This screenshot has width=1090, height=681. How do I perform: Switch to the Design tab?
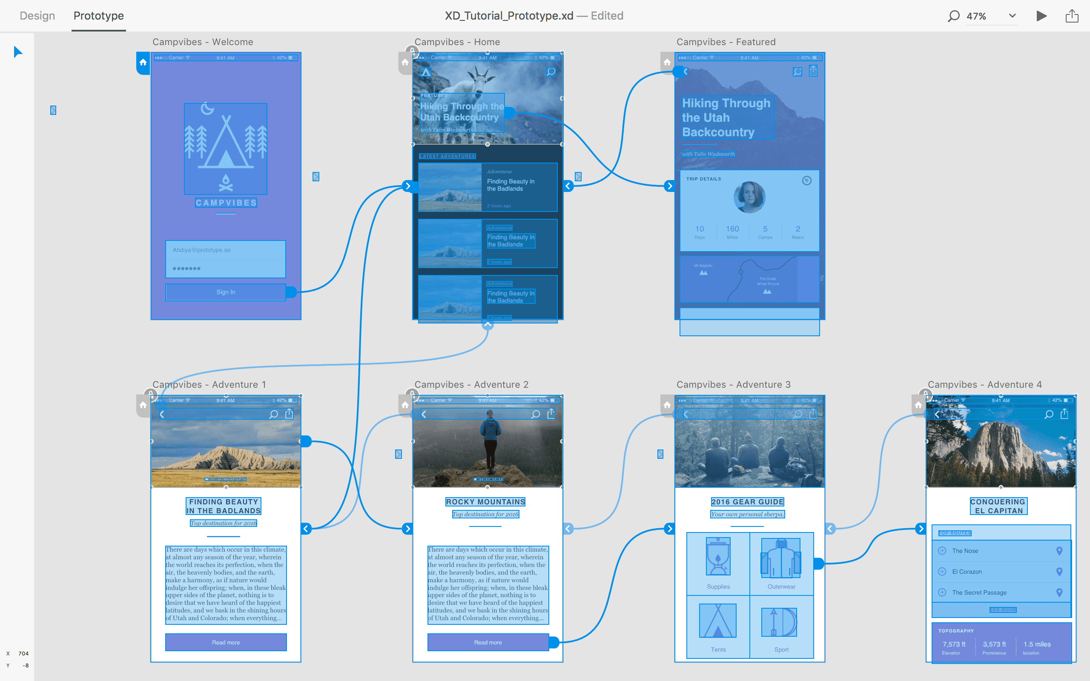pyautogui.click(x=37, y=16)
